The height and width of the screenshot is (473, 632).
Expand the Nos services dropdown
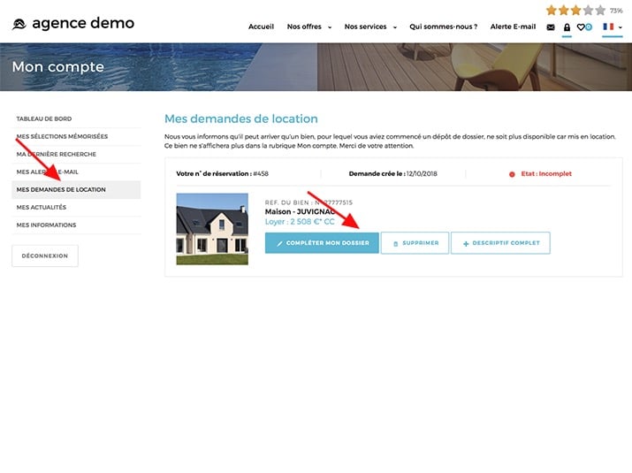coord(369,27)
